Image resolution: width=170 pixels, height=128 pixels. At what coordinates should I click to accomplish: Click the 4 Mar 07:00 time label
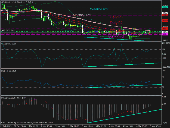point(115,126)
